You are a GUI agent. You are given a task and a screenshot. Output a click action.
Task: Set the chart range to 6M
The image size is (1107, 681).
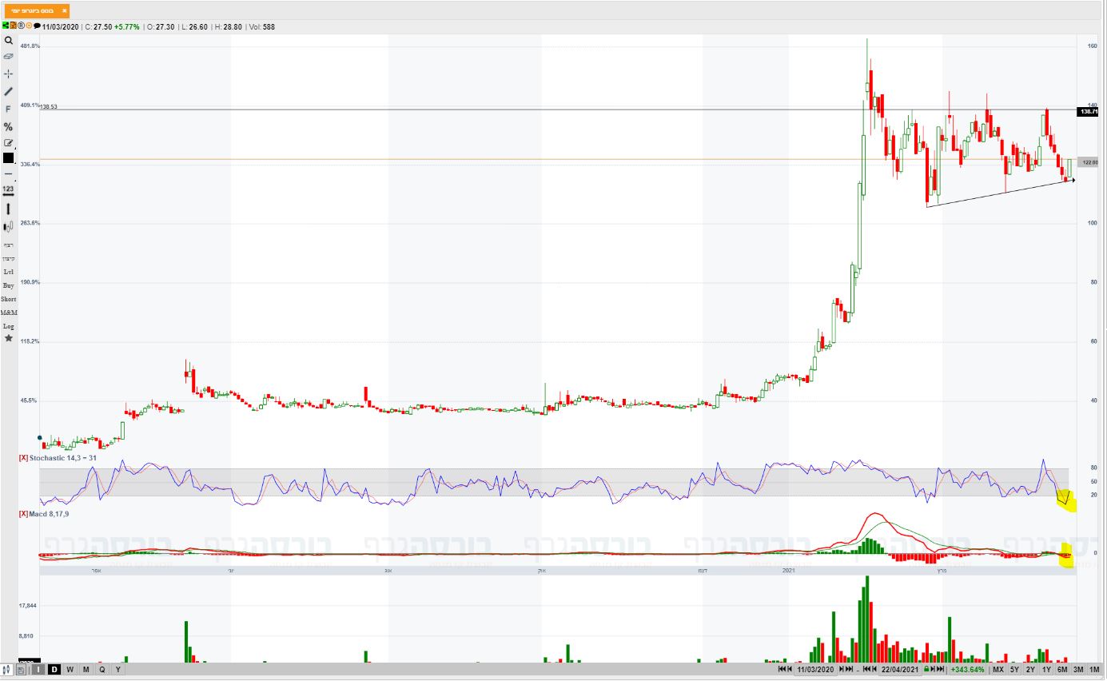(x=1062, y=669)
